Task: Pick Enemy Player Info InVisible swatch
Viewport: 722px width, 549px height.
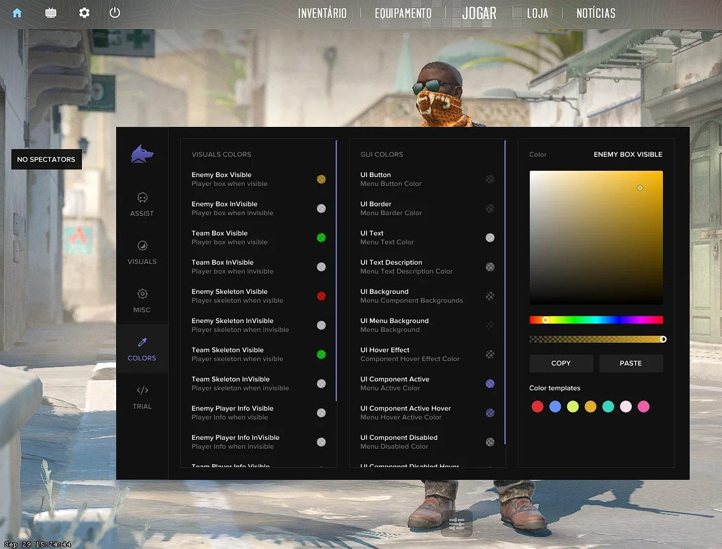Action: (322, 442)
